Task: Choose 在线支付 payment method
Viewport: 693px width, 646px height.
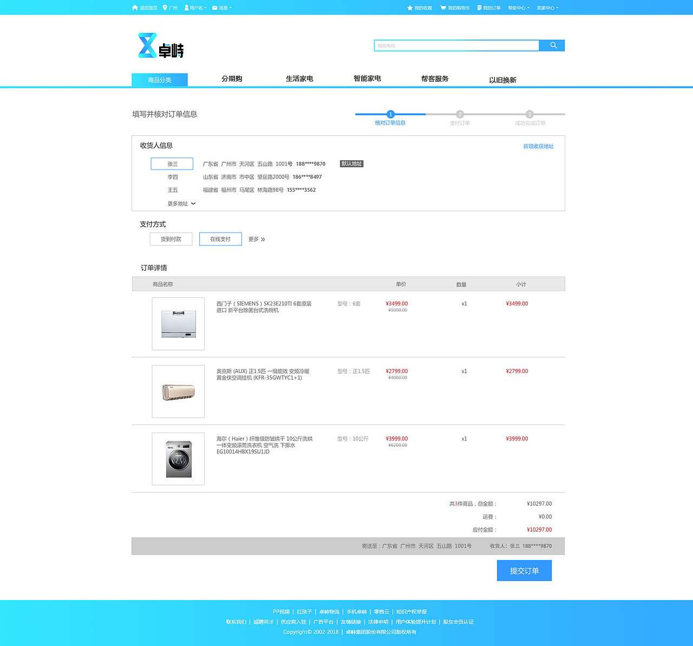Action: (x=220, y=239)
